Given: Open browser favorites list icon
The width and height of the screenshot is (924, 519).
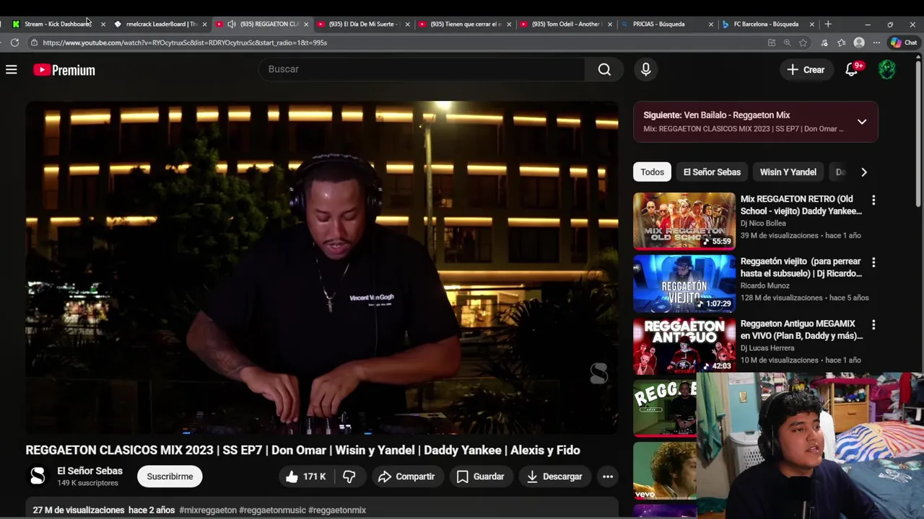Looking at the screenshot, I should [x=842, y=43].
